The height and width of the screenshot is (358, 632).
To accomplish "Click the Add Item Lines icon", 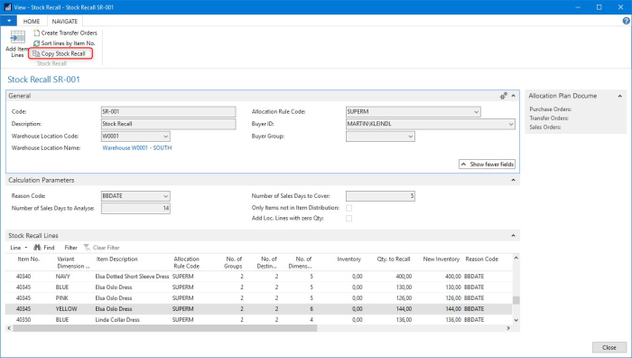I will (17, 37).
